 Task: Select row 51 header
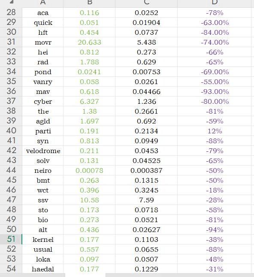[11, 239]
